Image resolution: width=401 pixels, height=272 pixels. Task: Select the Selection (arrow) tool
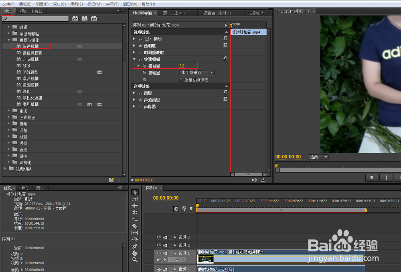click(135, 192)
